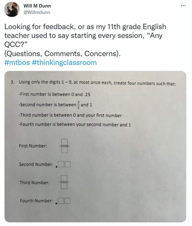Image resolution: width=192 pixels, height=226 pixels.
Task: Click the First Number numerator box
Action: (x=64, y=142)
